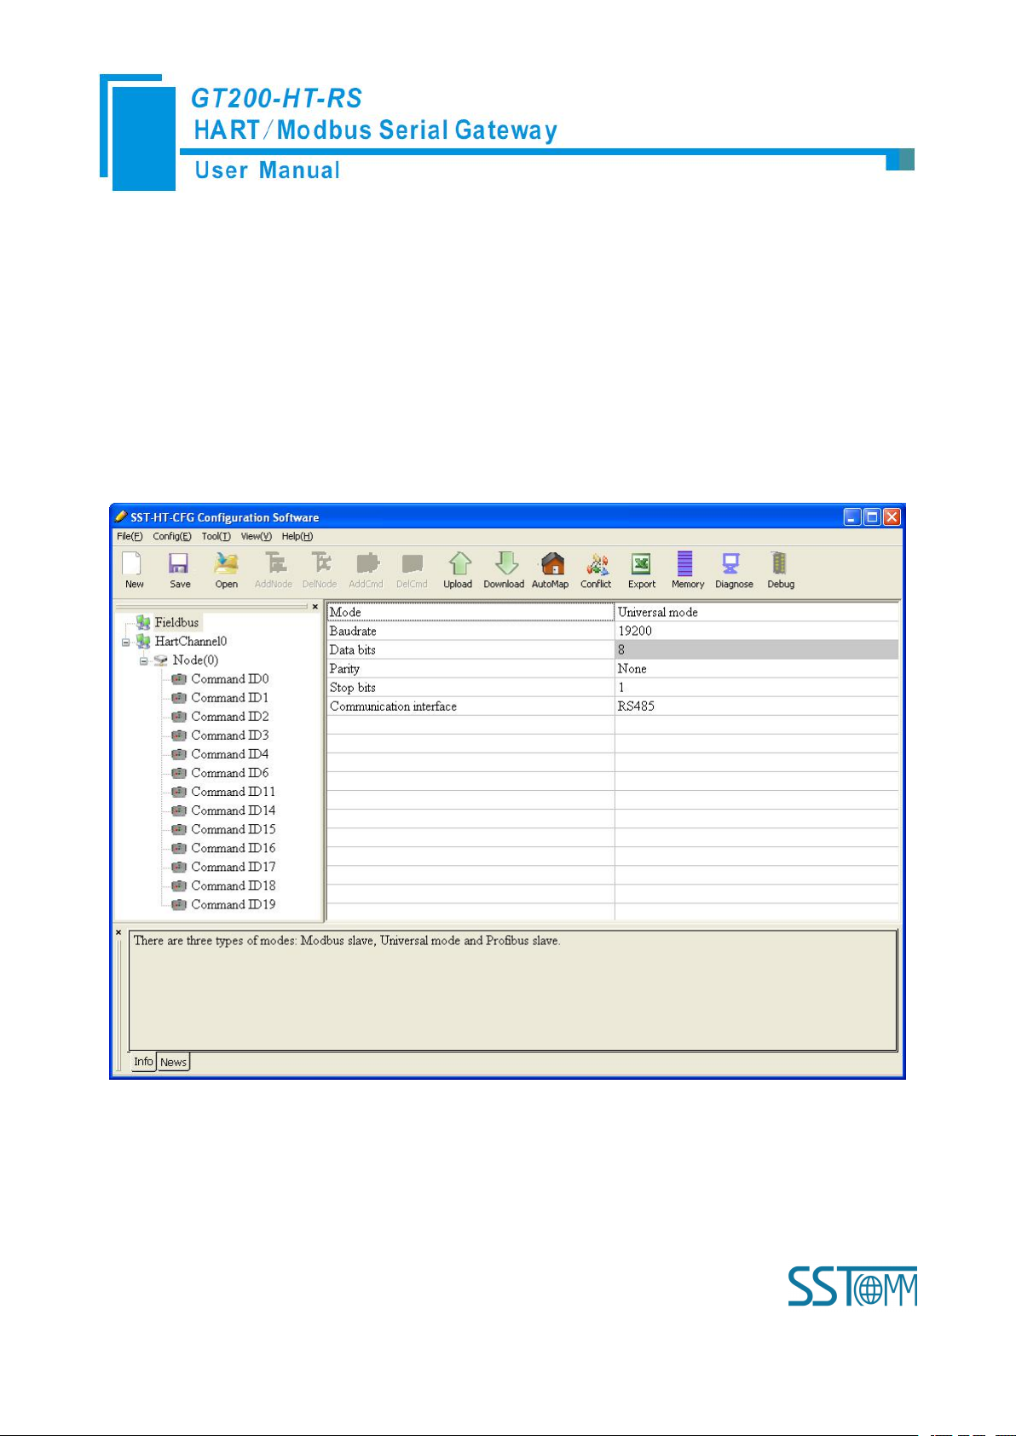Select Command ID16 in the tree
This screenshot has width=1016, height=1436.
tap(234, 848)
